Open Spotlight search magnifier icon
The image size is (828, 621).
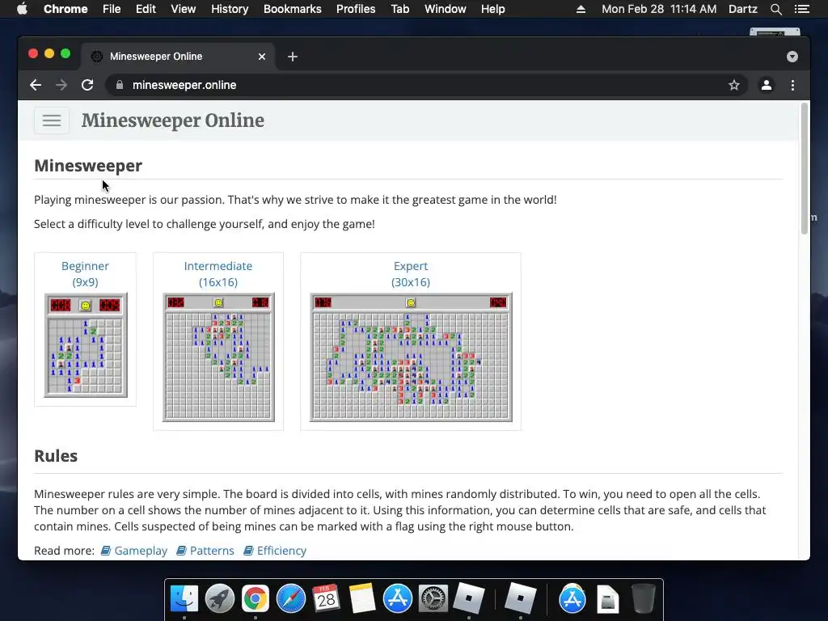point(776,9)
